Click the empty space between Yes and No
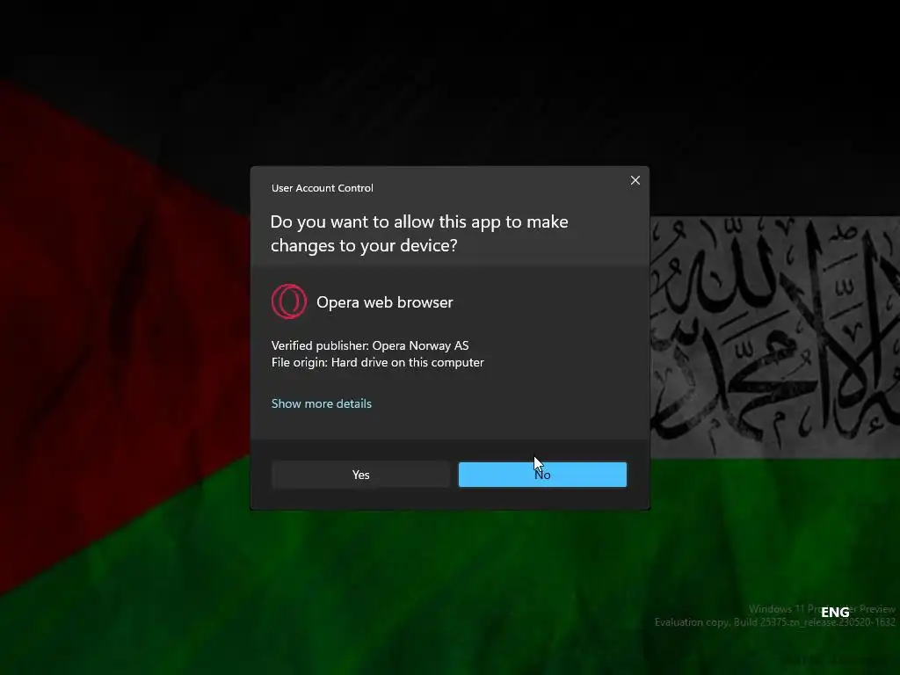The image size is (900, 675). pyautogui.click(x=454, y=475)
